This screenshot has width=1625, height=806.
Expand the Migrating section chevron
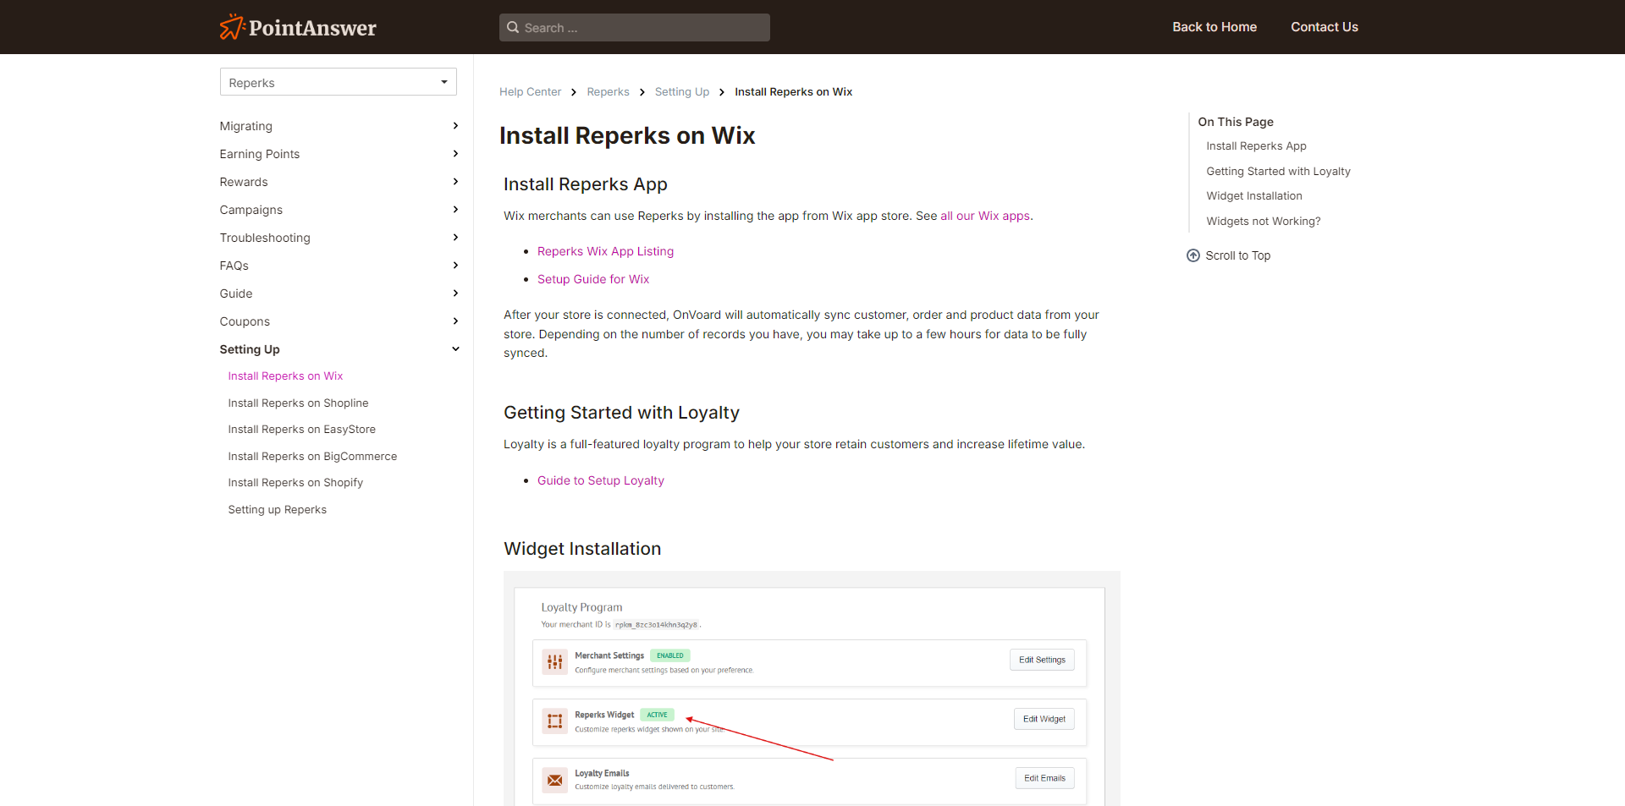455,126
